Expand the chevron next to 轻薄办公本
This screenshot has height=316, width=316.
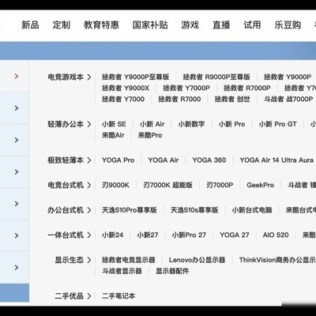pyautogui.click(x=89, y=124)
